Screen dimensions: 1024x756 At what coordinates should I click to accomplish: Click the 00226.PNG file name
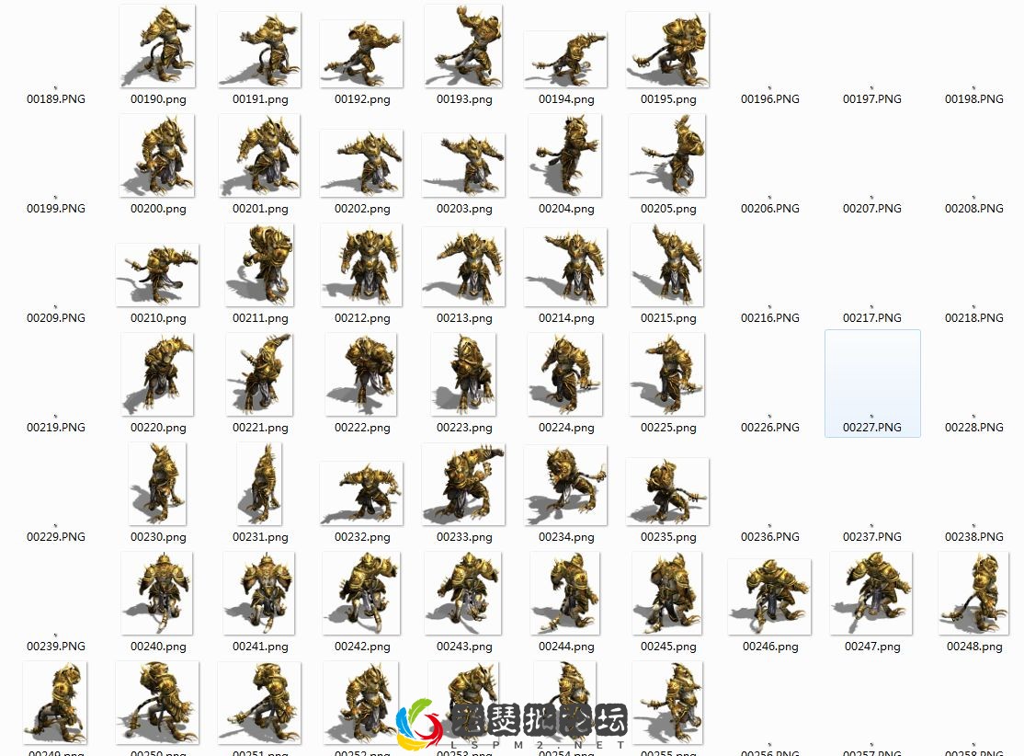[770, 428]
